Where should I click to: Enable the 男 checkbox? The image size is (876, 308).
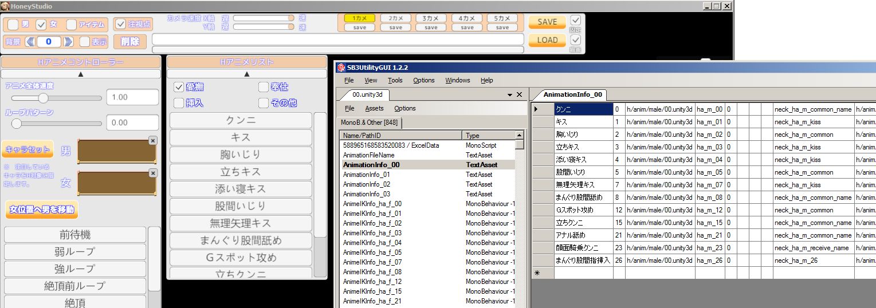point(13,25)
